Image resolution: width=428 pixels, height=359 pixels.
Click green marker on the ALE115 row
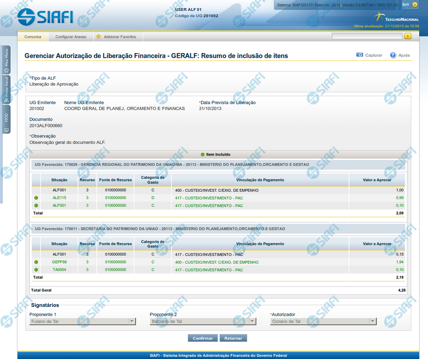pyautogui.click(x=36, y=198)
